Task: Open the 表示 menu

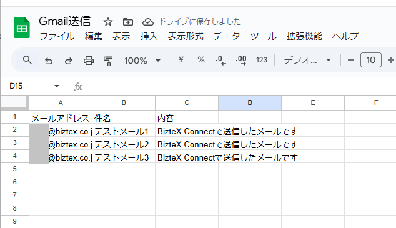Action: [x=121, y=36]
